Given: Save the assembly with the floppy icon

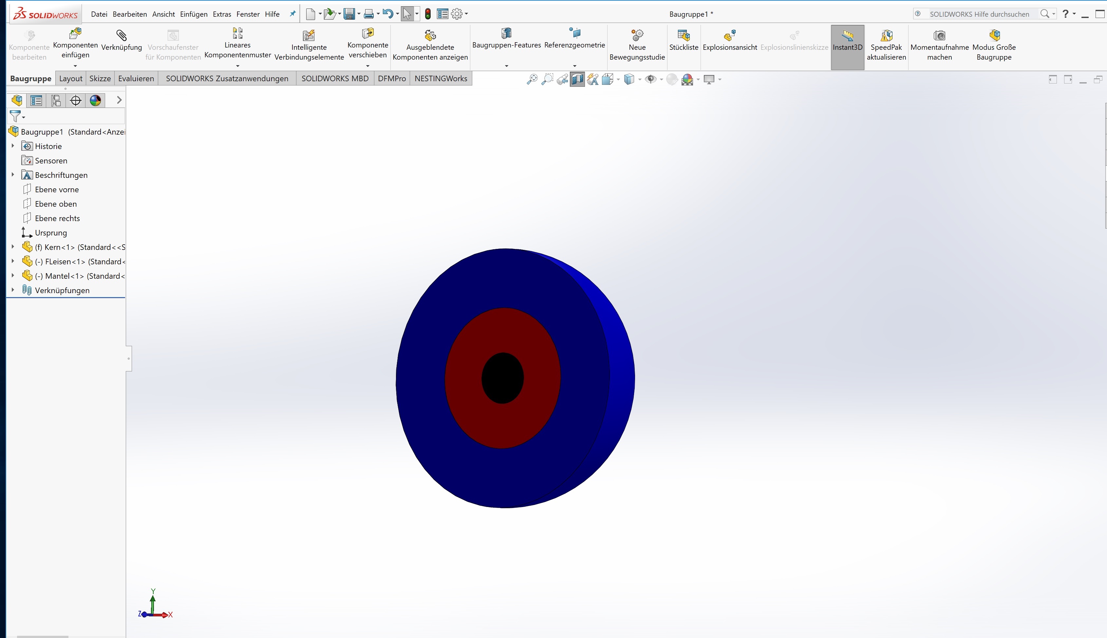Looking at the screenshot, I should point(349,14).
